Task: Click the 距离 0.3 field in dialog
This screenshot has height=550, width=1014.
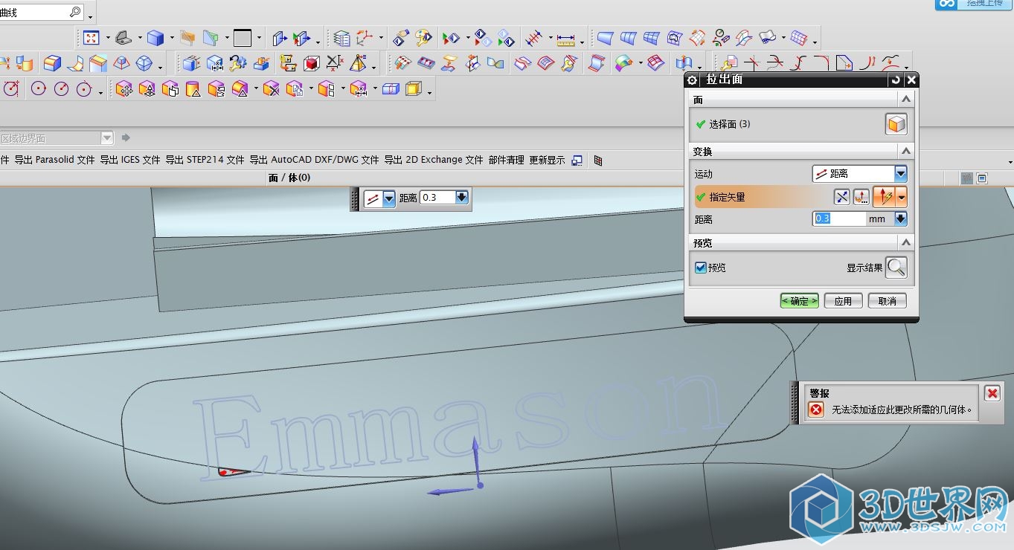Action: 840,219
